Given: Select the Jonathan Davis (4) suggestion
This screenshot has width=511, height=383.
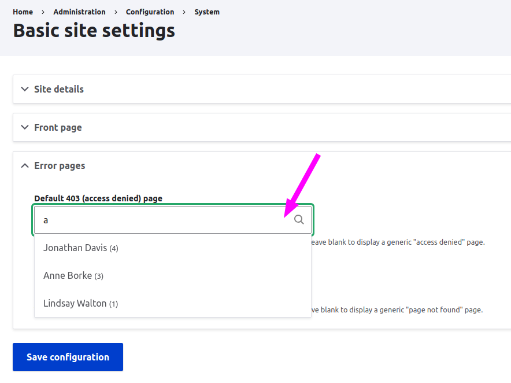Looking at the screenshot, I should (x=173, y=248).
